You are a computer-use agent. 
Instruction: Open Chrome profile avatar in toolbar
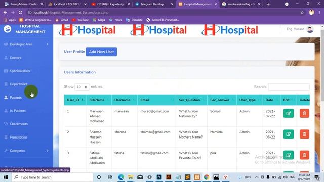[312, 12]
